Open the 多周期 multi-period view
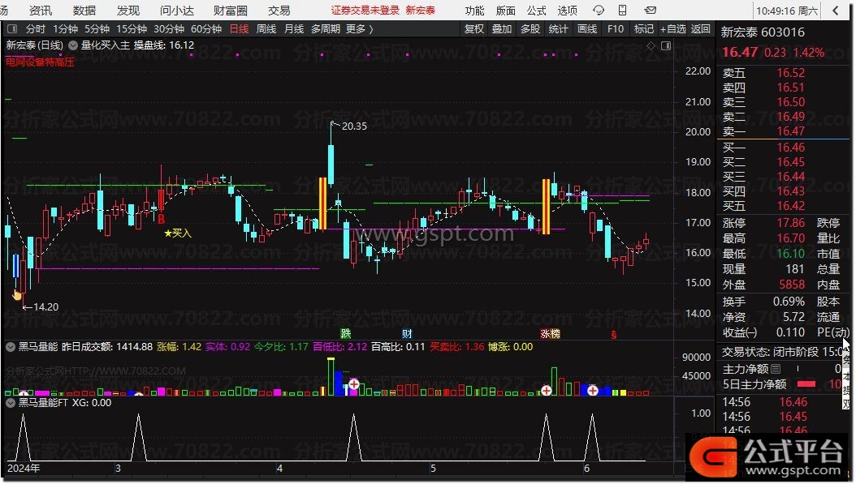The width and height of the screenshot is (856, 484). 326,29
